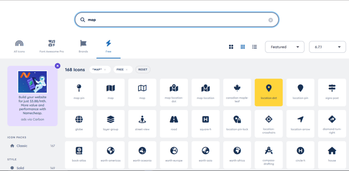Choose the earth-oceania icon
Screen dimensions: 349x171
pyautogui.click(x=142, y=155)
